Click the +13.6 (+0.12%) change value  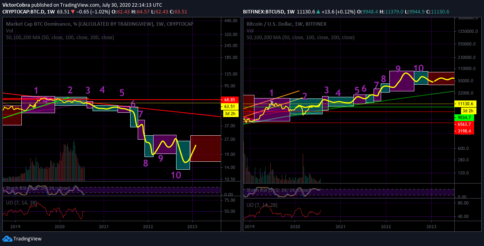(x=338, y=11)
